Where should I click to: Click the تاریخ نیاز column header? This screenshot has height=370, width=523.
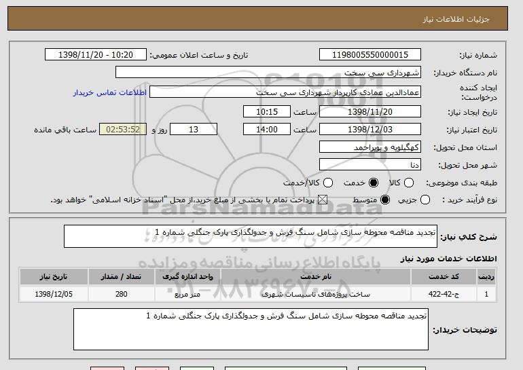click(54, 277)
